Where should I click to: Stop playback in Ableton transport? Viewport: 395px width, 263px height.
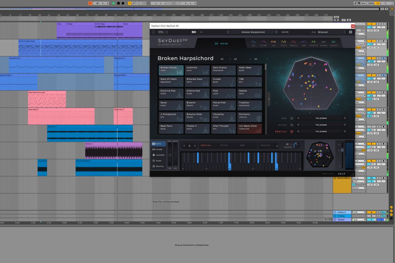coord(118,3)
